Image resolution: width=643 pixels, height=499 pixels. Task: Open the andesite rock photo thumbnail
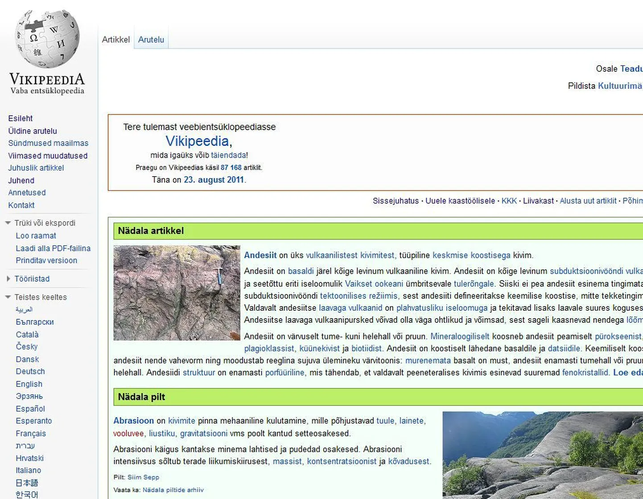coord(177,293)
